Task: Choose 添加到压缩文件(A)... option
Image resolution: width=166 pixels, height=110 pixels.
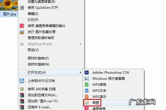Action: [x=43, y=95]
